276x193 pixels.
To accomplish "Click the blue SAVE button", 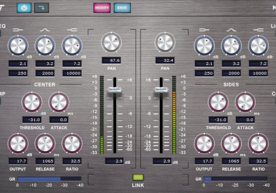I will tap(122, 8).
